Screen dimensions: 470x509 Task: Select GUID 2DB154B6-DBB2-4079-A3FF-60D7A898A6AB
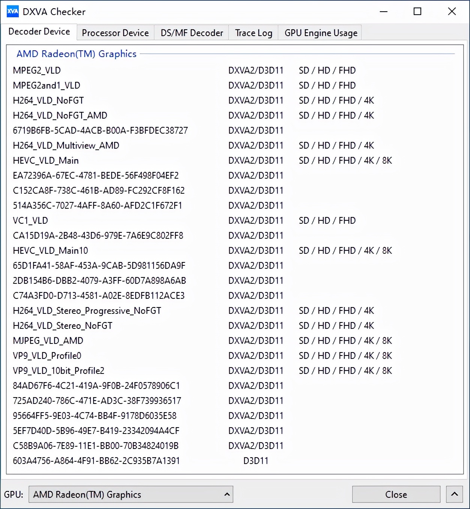pos(99,280)
